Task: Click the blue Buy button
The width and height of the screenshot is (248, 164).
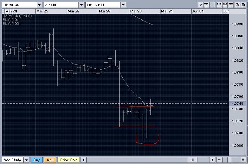Action: coord(37,160)
